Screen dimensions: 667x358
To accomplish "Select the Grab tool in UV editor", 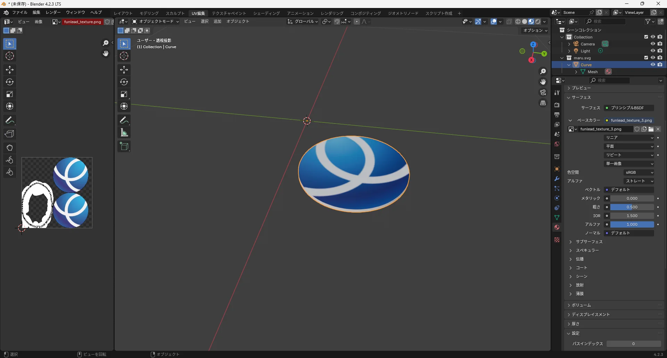I will point(10,148).
